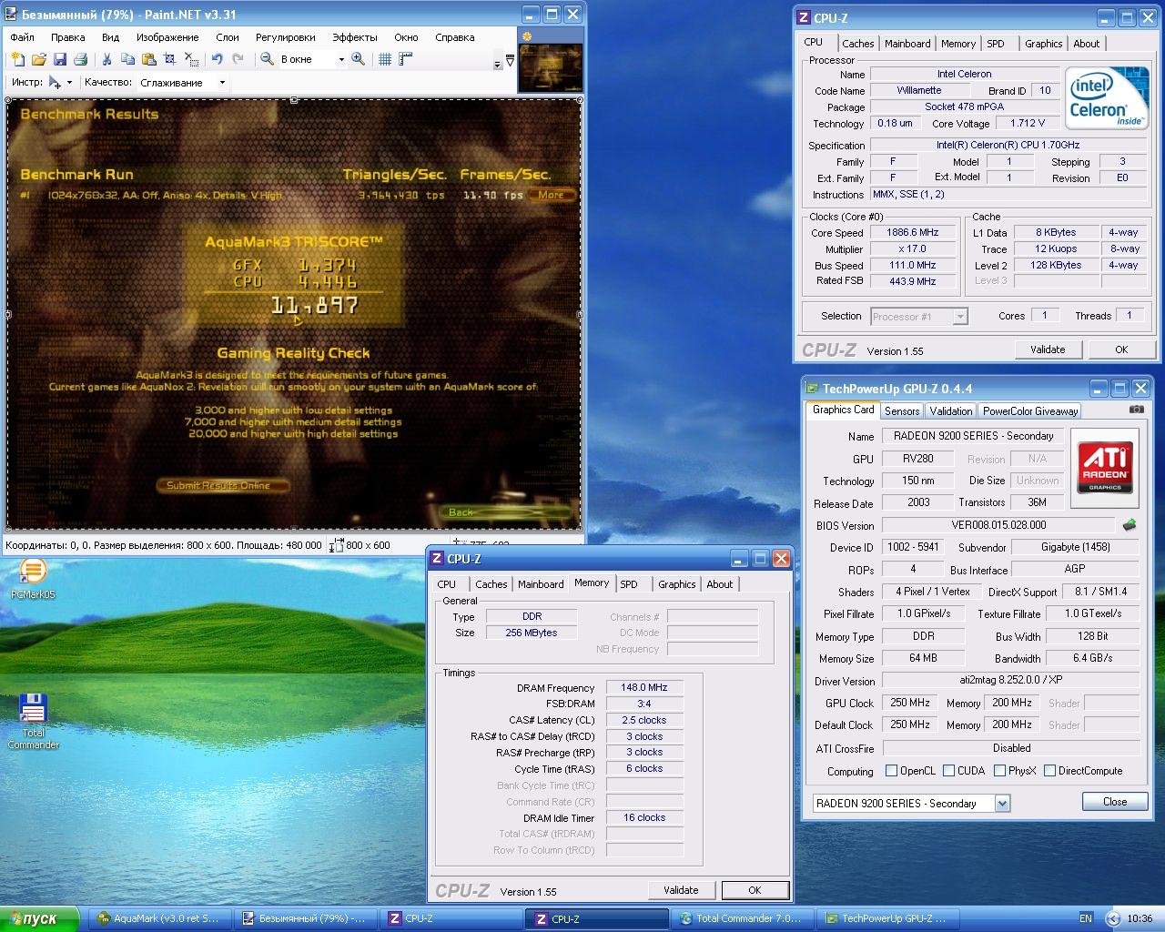Click the Specification Intel Celeron 1.70GHz field
Viewport: 1165px width, 932px height.
(1008, 145)
